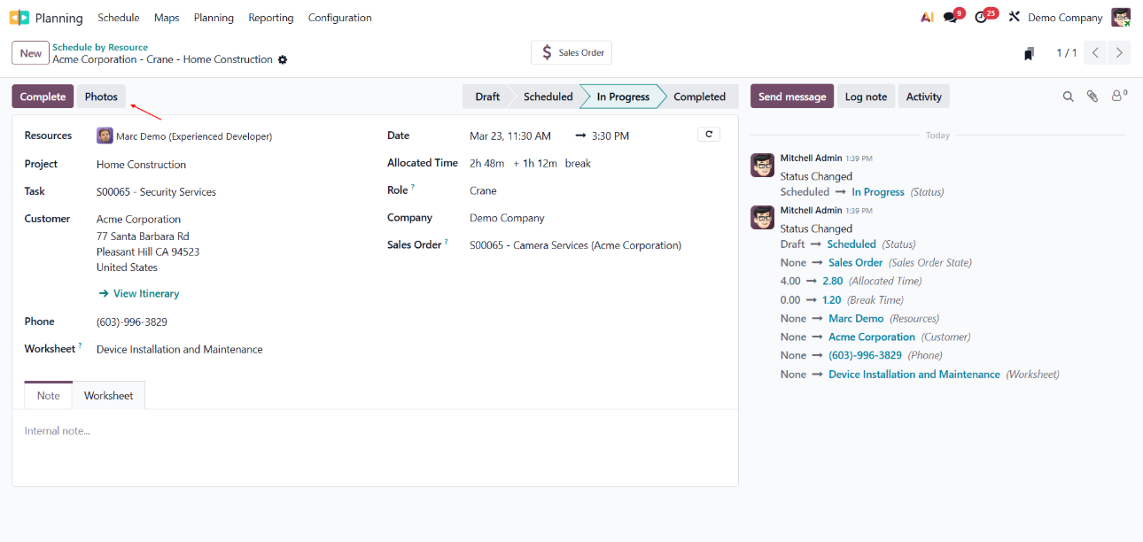Viewport: 1143px width, 542px height.
Task: Open the followers icon in chatter
Action: (x=1118, y=96)
